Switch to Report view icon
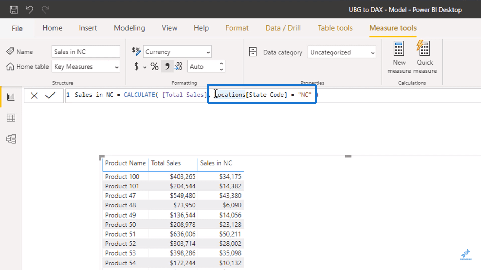The height and width of the screenshot is (270, 481). pos(11,97)
